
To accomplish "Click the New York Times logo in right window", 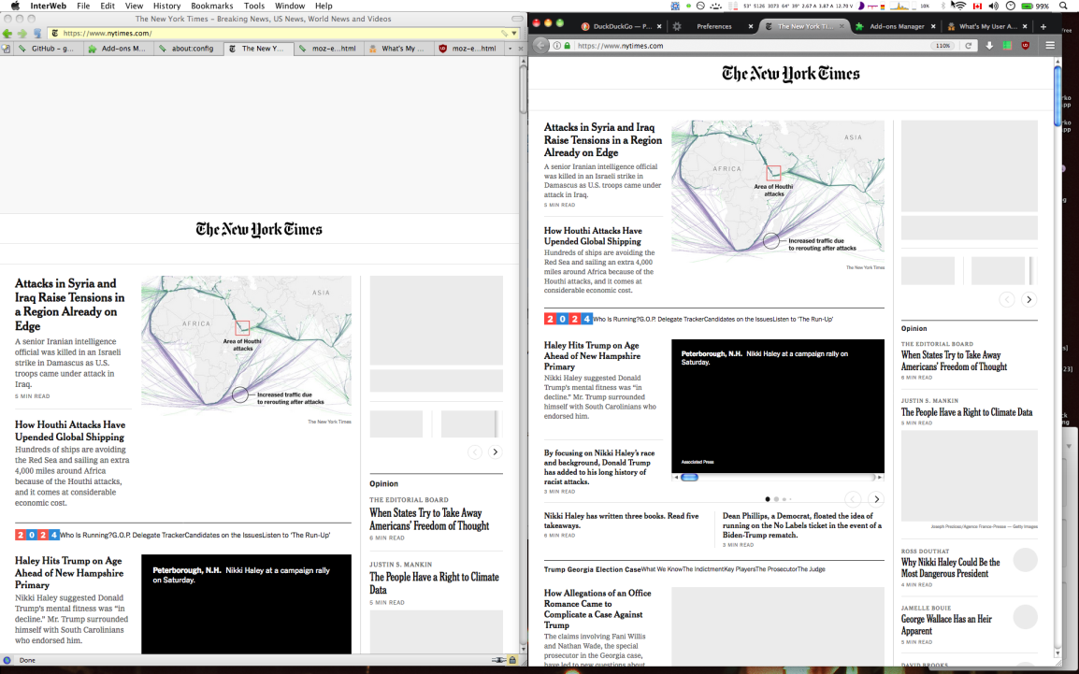I will pos(791,74).
